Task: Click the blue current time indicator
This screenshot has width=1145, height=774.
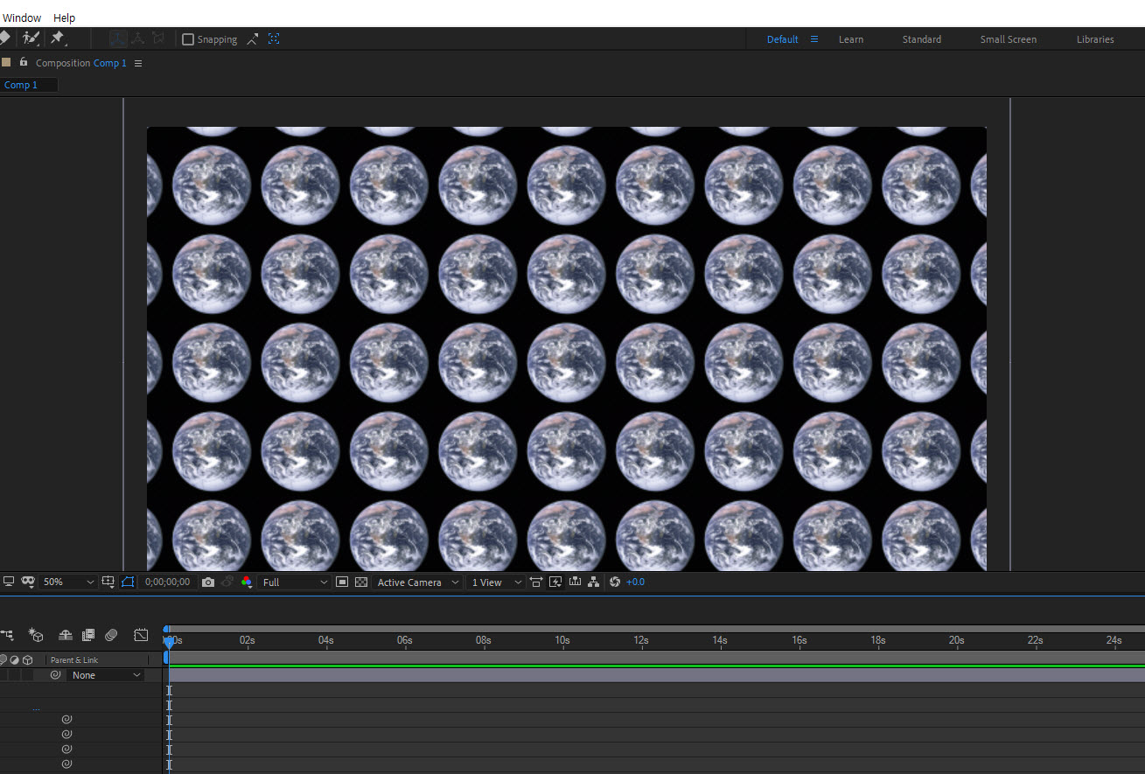Action: click(168, 641)
